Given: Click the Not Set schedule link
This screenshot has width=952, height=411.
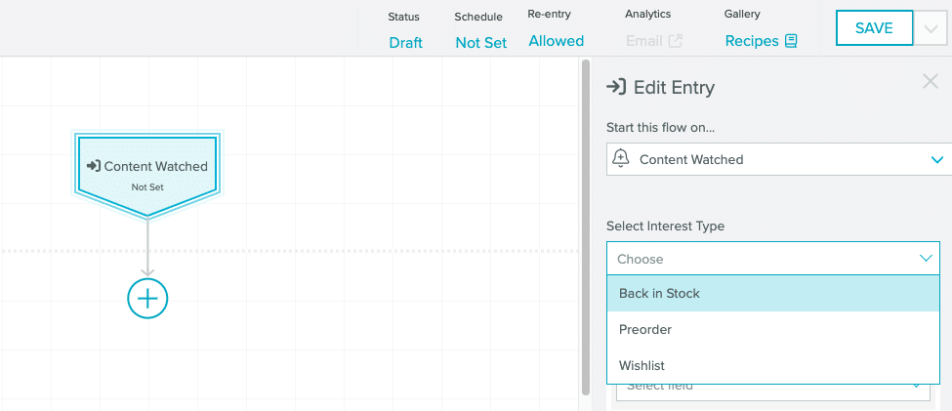Looking at the screenshot, I should (481, 42).
